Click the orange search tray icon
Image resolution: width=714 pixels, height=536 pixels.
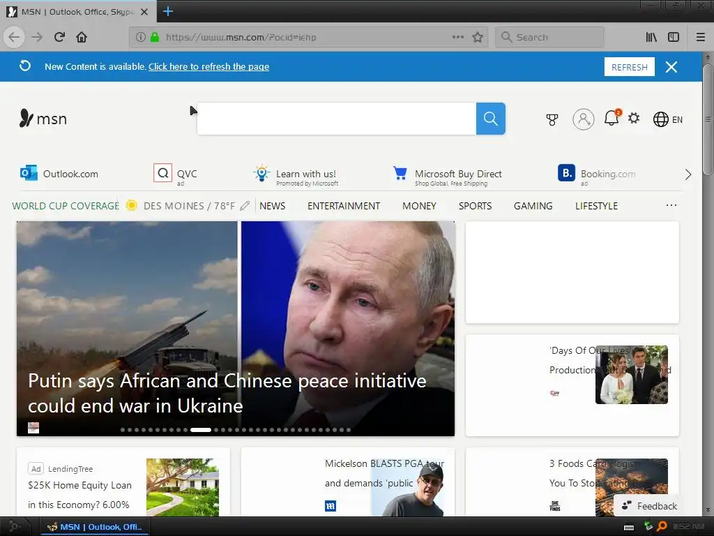(x=662, y=527)
